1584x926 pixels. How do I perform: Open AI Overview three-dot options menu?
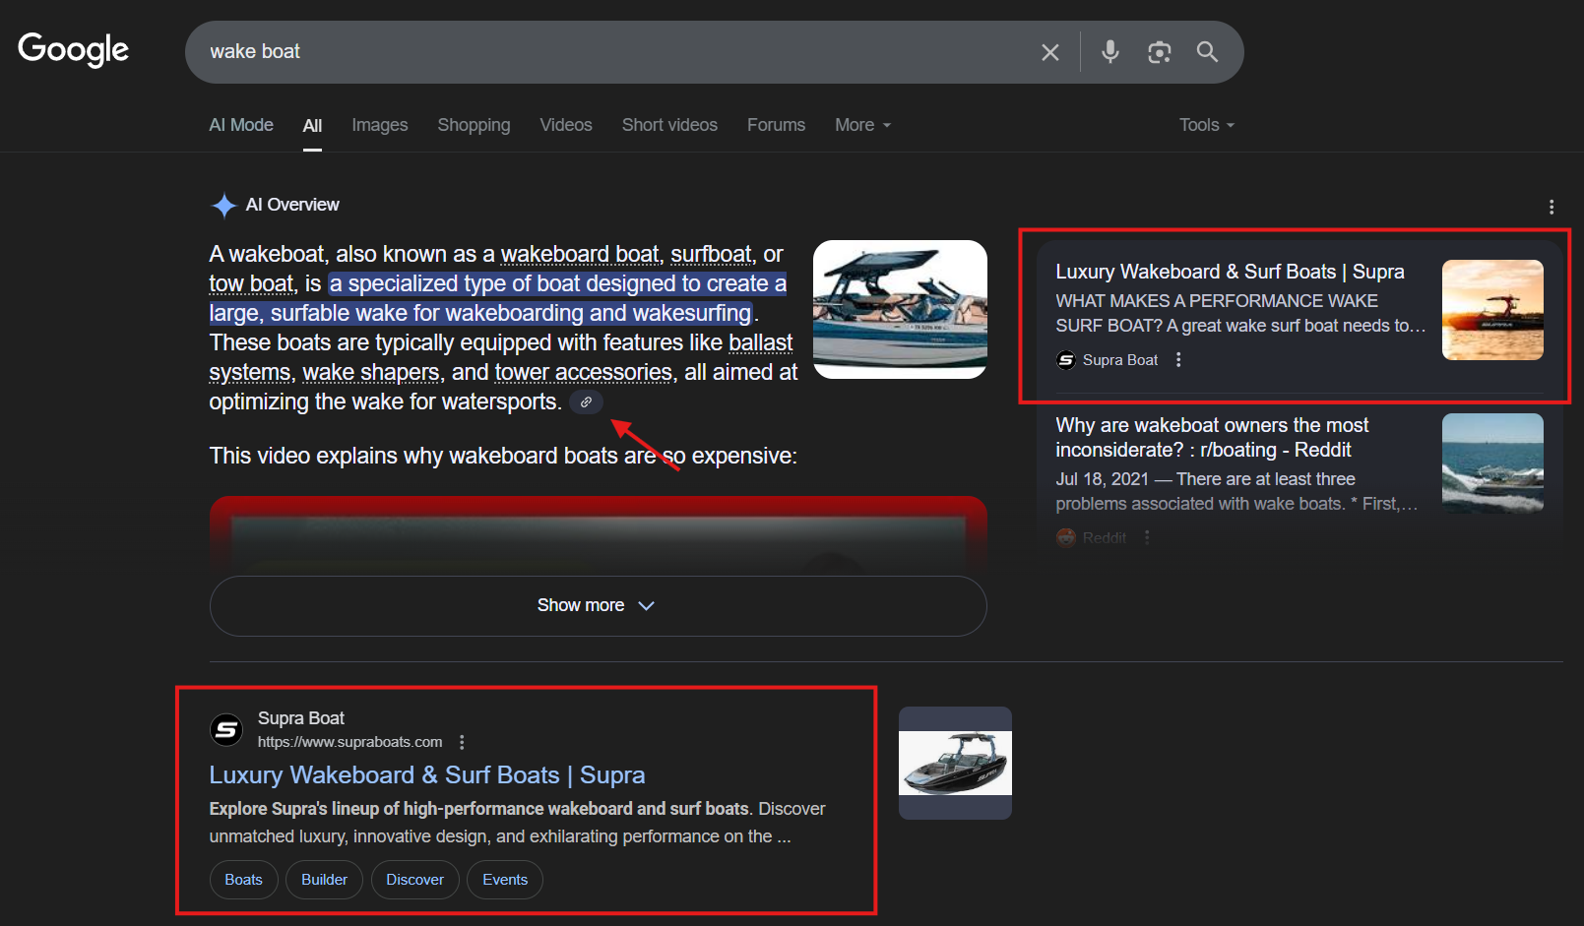(1552, 207)
